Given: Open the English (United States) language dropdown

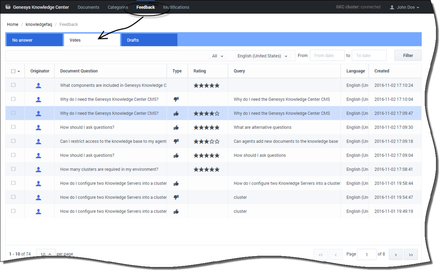Looking at the screenshot, I should tap(262, 56).
